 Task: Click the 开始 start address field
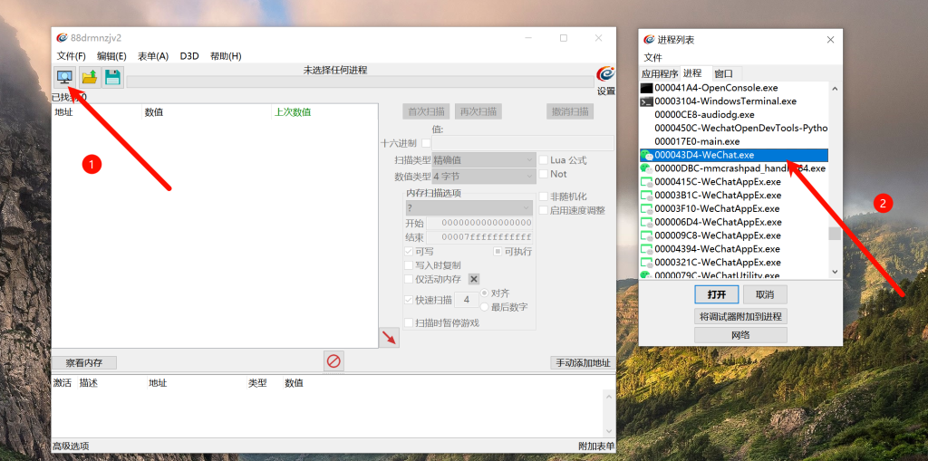coord(479,223)
